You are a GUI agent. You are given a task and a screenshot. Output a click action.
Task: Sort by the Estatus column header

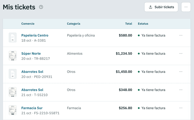click(143, 24)
